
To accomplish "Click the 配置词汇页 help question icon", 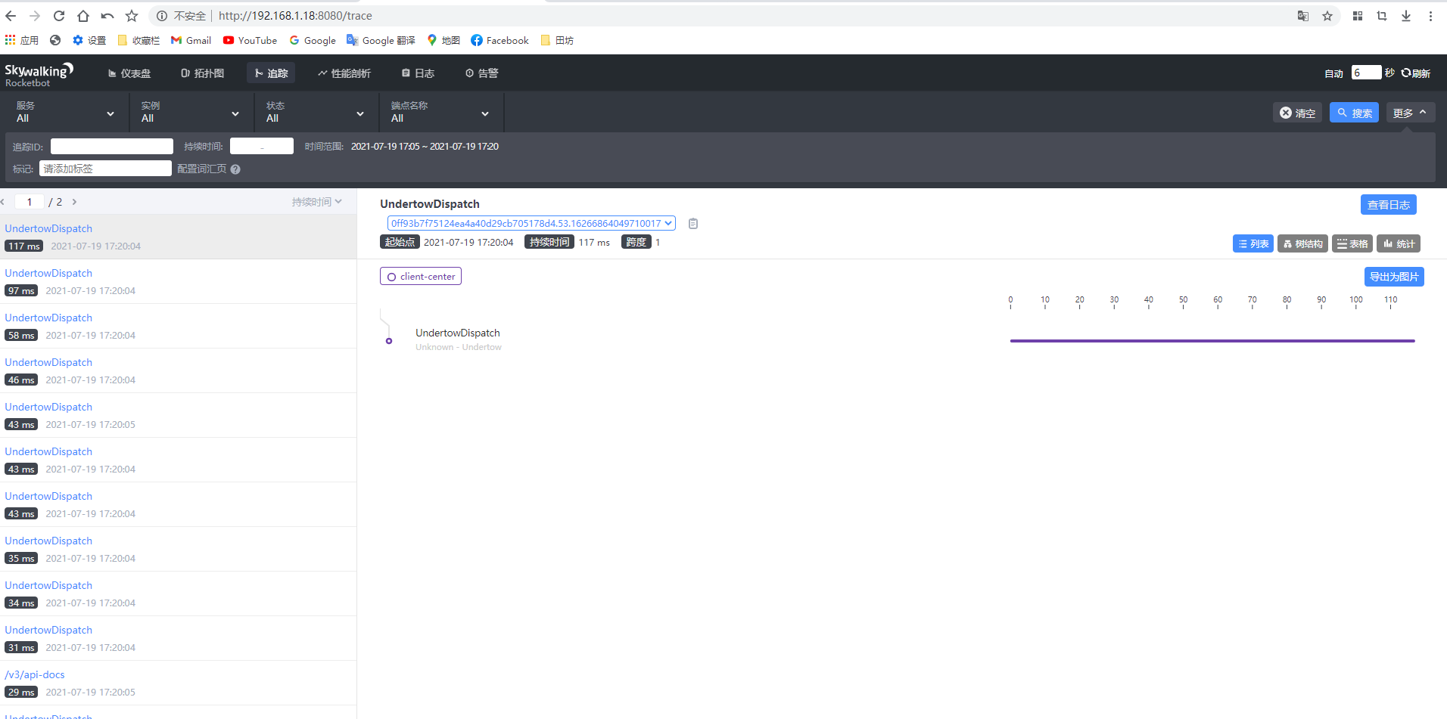I will click(x=235, y=169).
